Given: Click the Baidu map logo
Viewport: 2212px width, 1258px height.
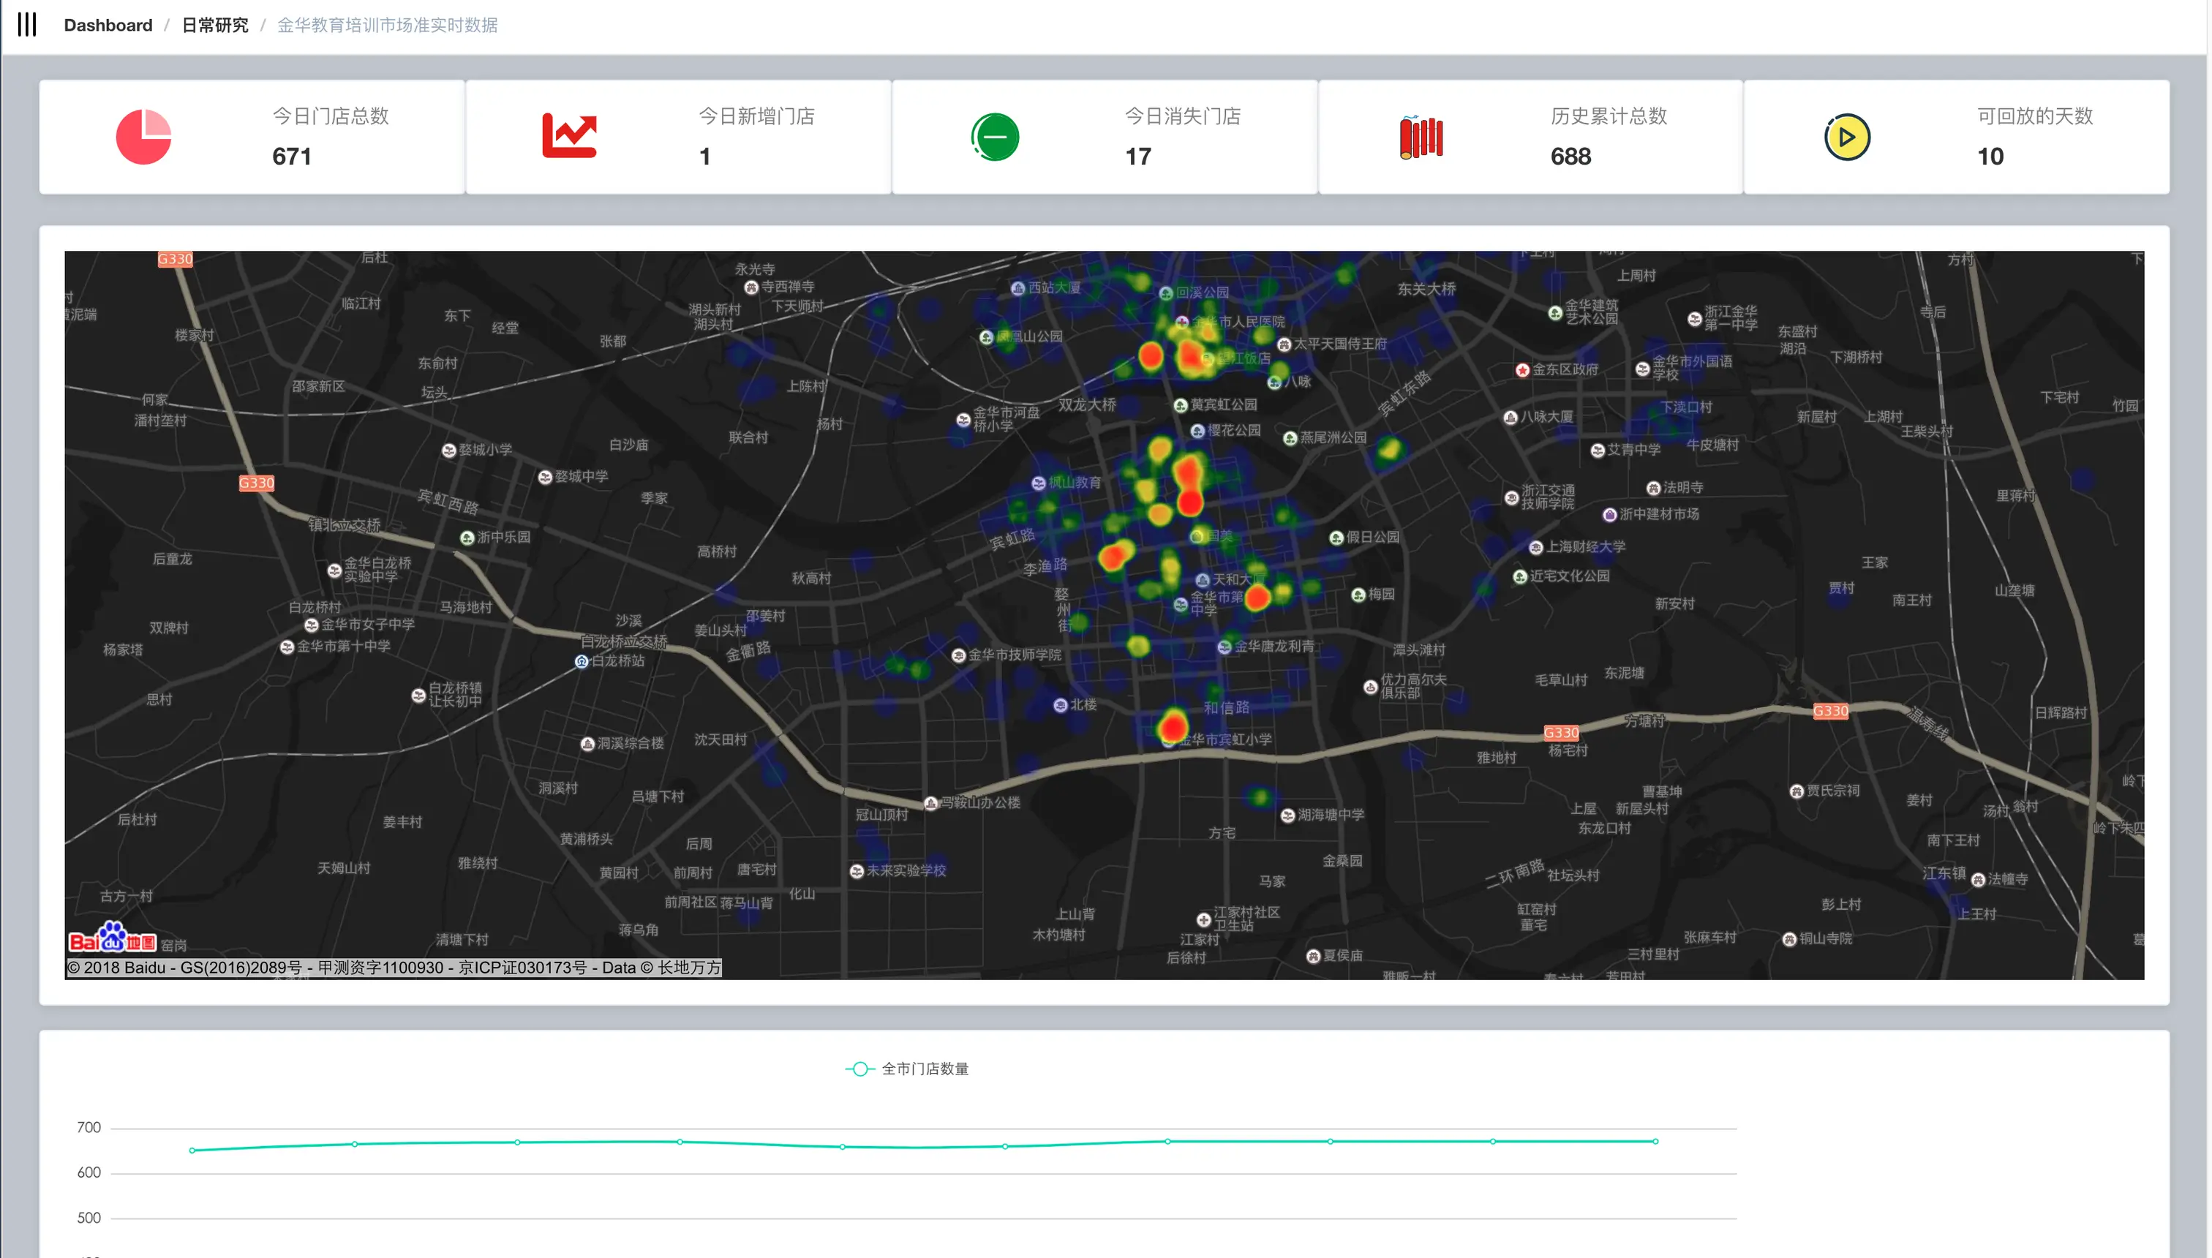Looking at the screenshot, I should point(113,938).
